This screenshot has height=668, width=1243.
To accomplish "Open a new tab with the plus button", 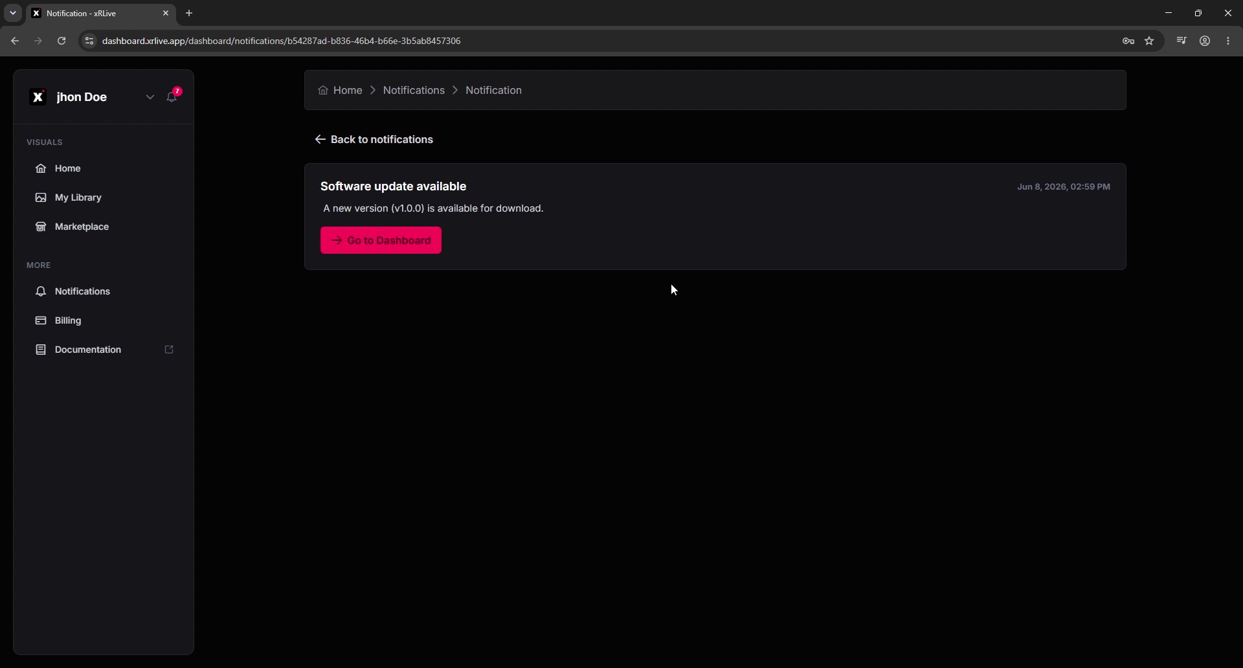I will click(189, 13).
